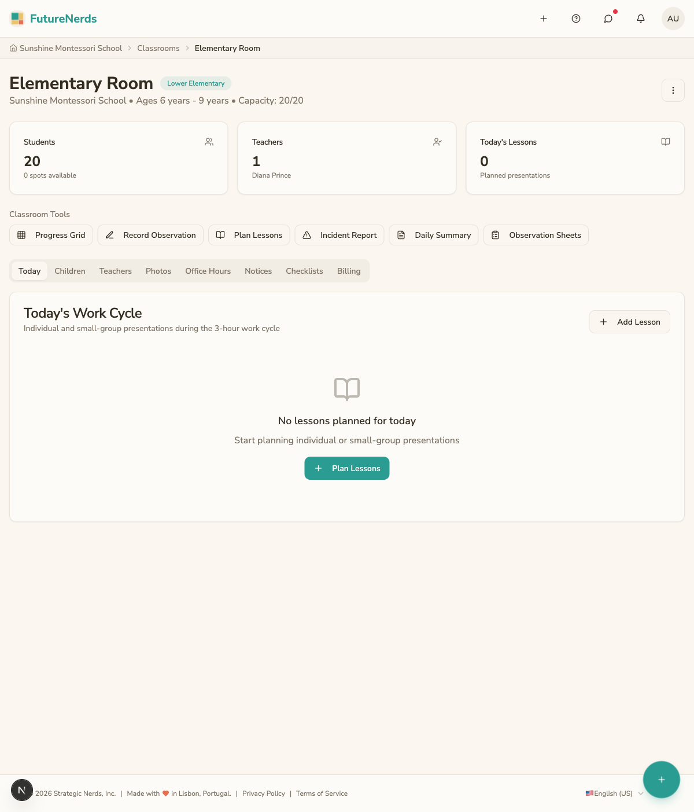Click the Students count card

click(x=119, y=158)
